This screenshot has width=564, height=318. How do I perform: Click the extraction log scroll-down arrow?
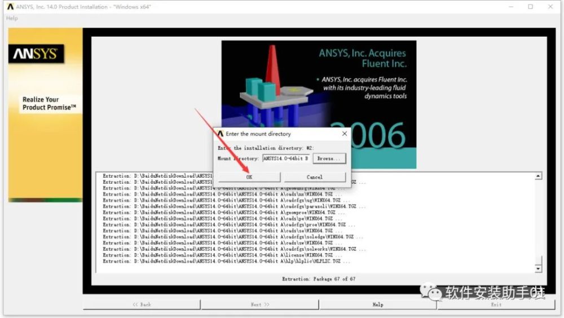pos(538,268)
